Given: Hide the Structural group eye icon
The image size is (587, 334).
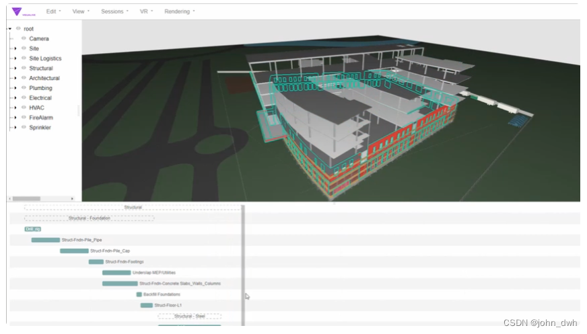Looking at the screenshot, I should [x=24, y=68].
